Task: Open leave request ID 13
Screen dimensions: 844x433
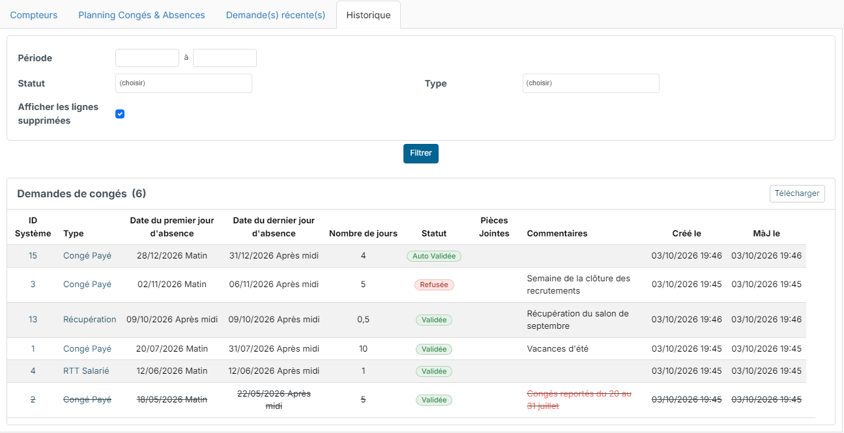Action: pos(33,320)
